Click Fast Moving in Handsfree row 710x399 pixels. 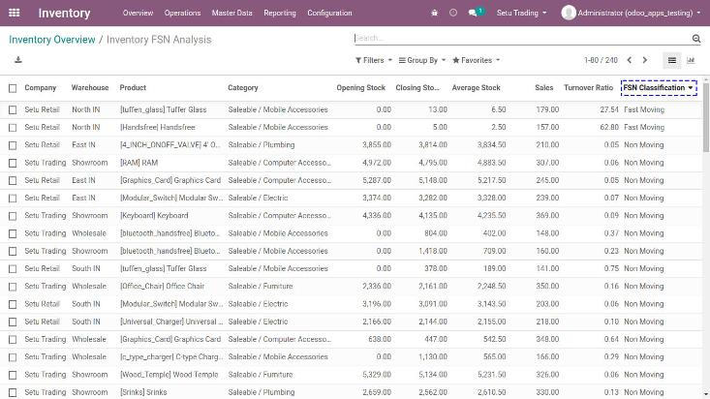tap(644, 127)
